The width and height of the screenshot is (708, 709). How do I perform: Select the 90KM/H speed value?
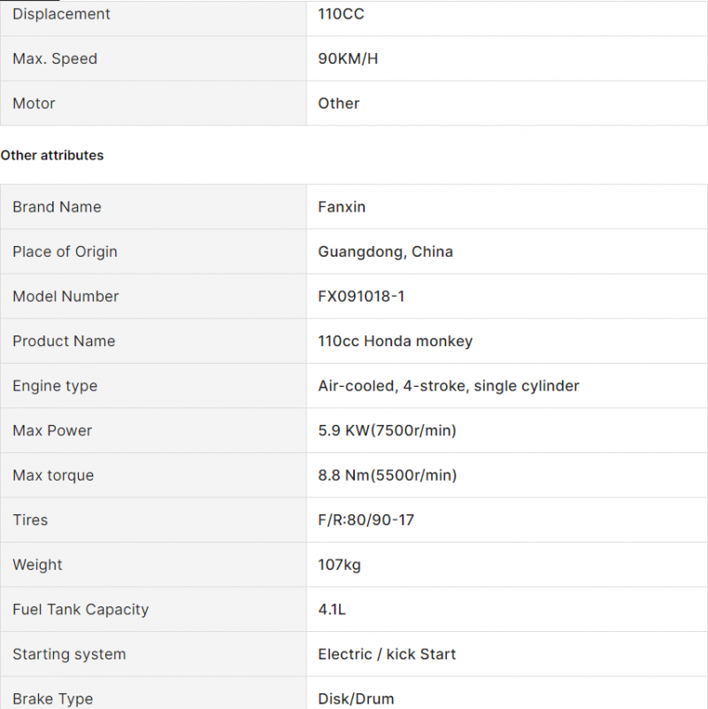(348, 58)
